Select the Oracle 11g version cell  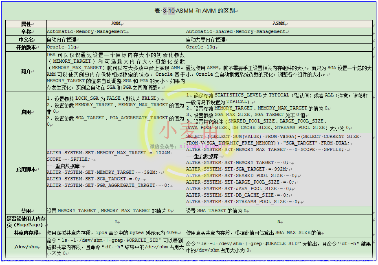pos(59,47)
